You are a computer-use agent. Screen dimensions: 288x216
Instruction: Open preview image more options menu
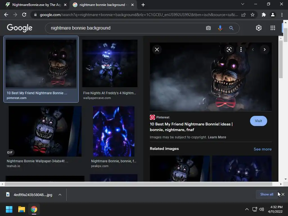241,49
